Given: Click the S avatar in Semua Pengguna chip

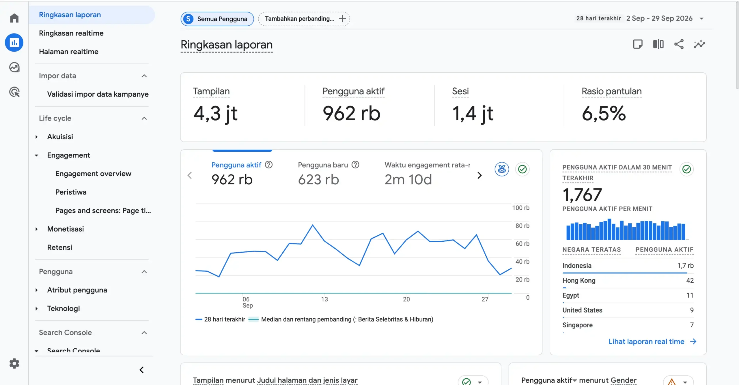Looking at the screenshot, I should coord(188,19).
